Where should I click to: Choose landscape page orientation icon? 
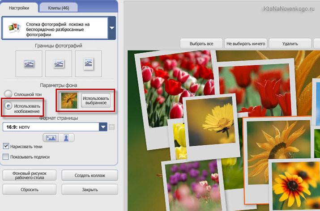(x=51, y=138)
